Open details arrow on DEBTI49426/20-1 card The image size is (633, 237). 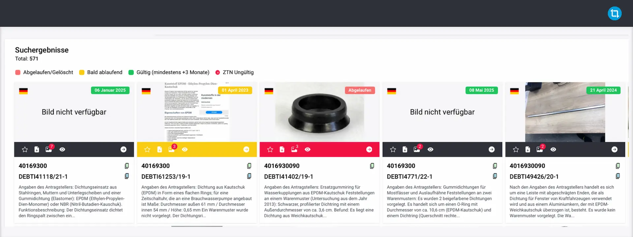(x=615, y=150)
